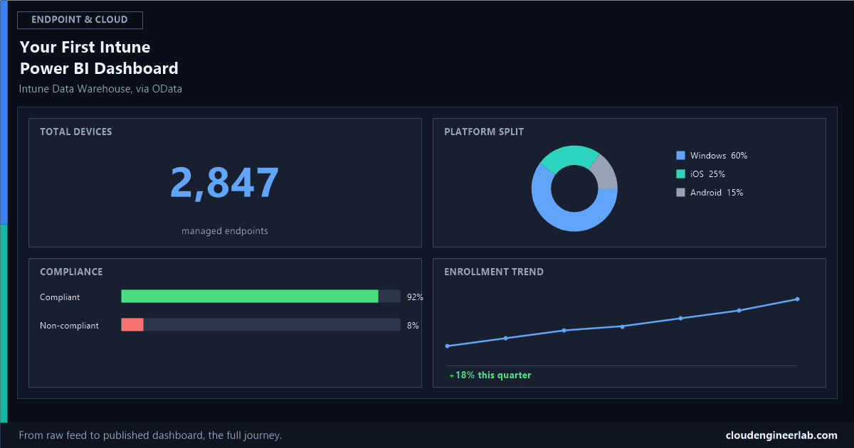
Task: Click the +18% this quarter label
Action: [490, 375]
